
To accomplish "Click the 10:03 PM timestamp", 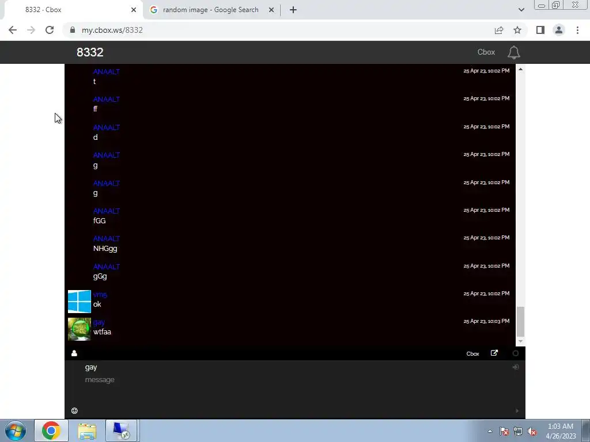I will point(486,321).
